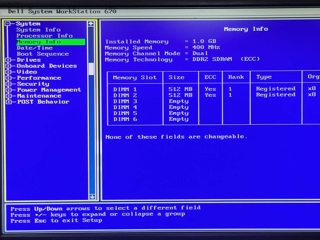Click DDR2 SDRAM (ECC) technology value
The width and height of the screenshot is (320, 240).
point(226,59)
